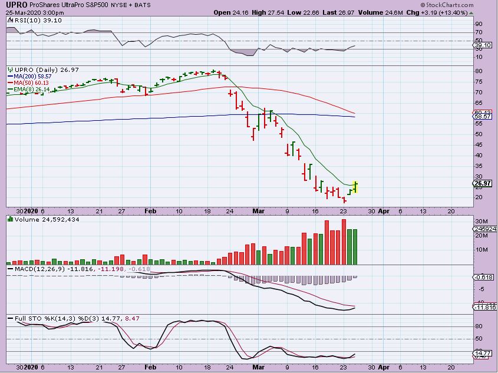Click the 14.77 stochastic axis tag
This screenshot has height=373, width=498.
point(483,353)
